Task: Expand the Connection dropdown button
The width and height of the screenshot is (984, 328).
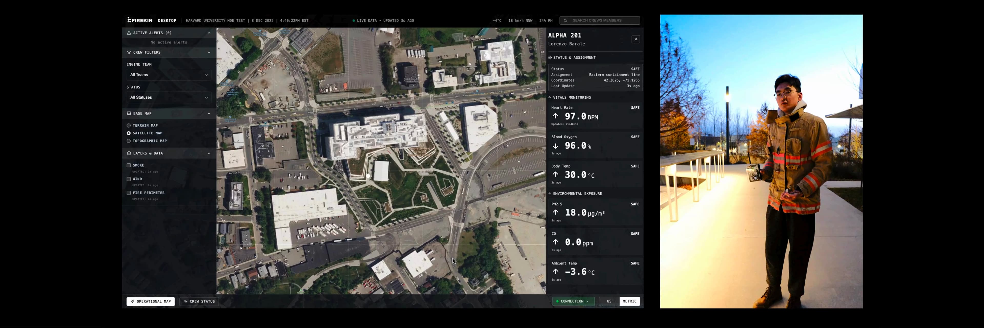Action: [x=573, y=301]
